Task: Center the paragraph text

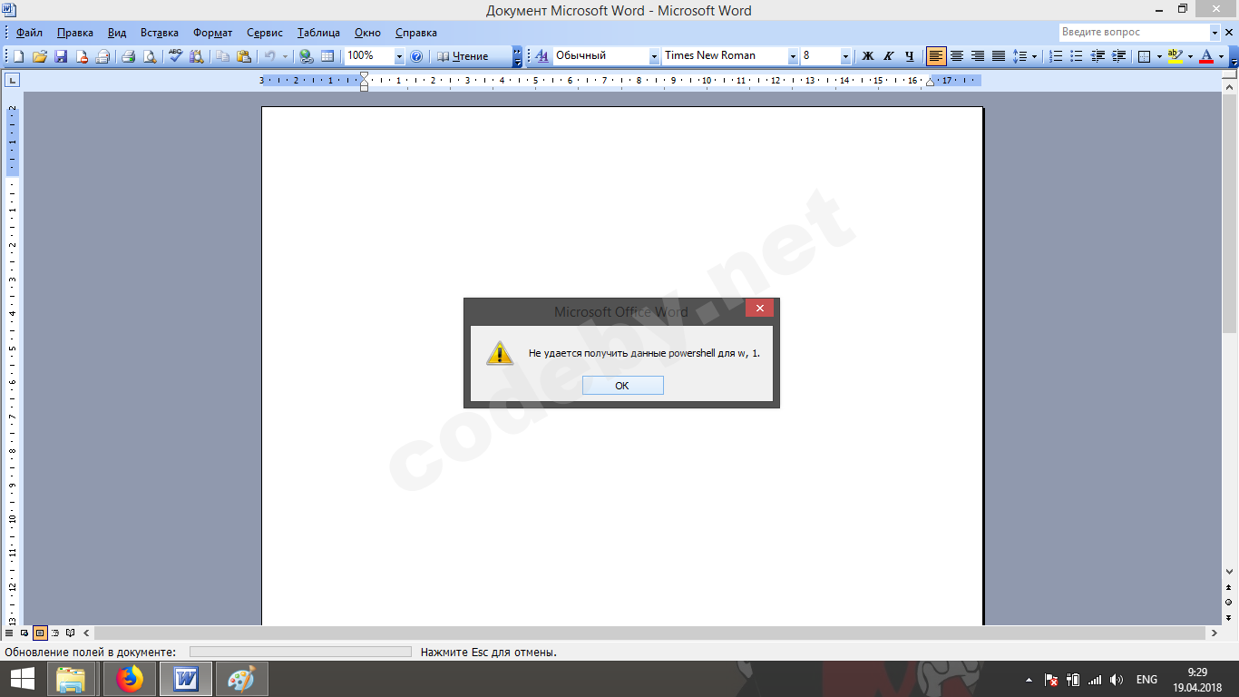Action: (956, 56)
